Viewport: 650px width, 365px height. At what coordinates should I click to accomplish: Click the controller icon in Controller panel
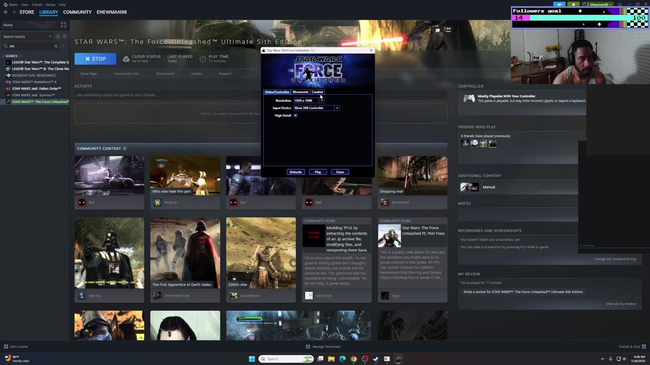469,98
